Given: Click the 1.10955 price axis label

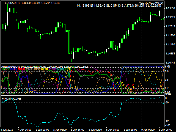Looking at the screenshot, I should [170, 54].
